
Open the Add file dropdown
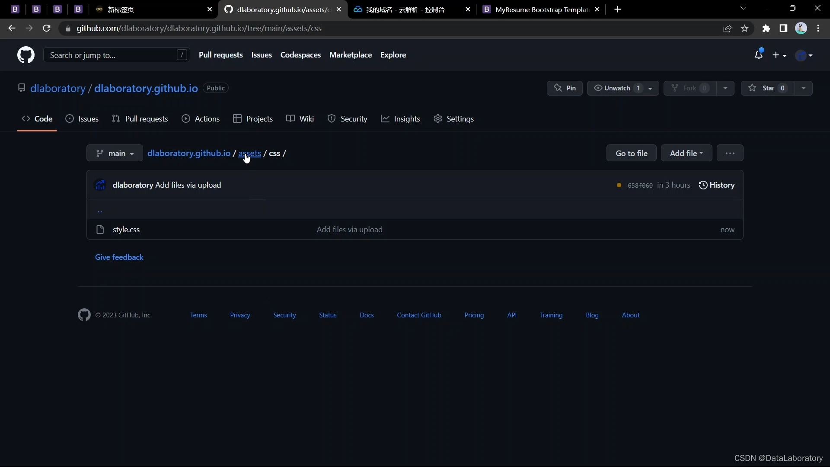pos(686,154)
